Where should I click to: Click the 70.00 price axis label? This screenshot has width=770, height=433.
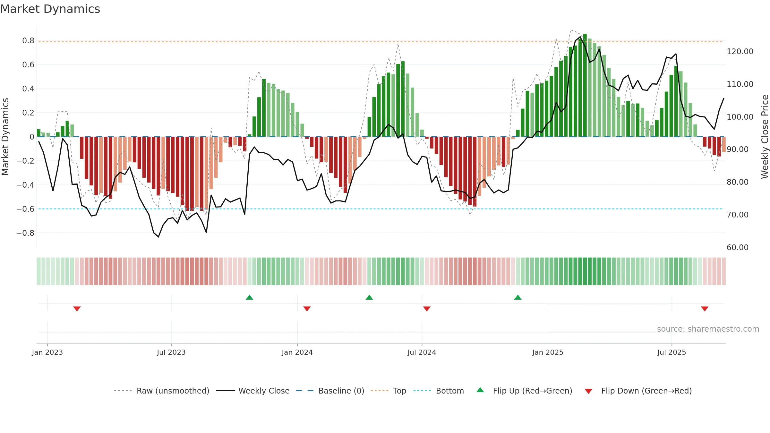738,215
